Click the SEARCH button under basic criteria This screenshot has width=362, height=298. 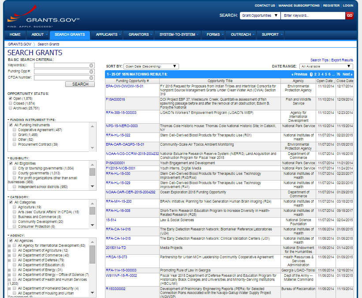(80, 84)
